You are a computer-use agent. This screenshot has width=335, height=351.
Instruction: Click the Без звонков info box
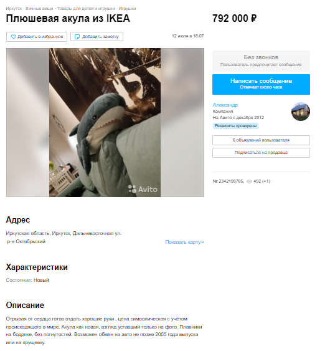(x=261, y=60)
